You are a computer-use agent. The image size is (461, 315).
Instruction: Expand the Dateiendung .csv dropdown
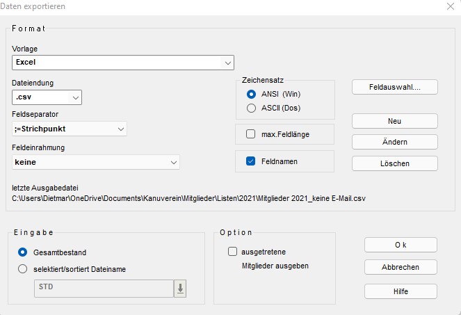click(76, 97)
